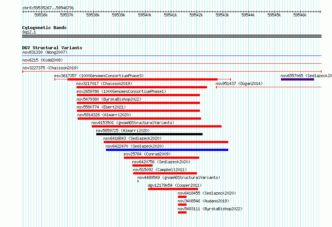Screen dimensions: 332x227
Task: Click the nsv6215 (Kidd2008) variant label
Action: 43,60
